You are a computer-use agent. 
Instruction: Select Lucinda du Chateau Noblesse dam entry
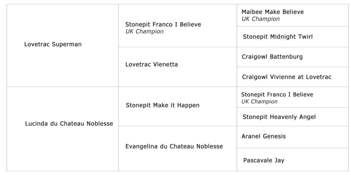tap(69, 124)
